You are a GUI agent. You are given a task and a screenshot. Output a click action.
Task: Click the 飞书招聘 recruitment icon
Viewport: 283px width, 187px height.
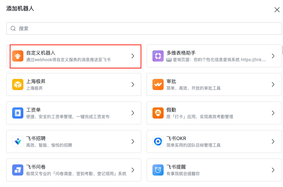18,141
